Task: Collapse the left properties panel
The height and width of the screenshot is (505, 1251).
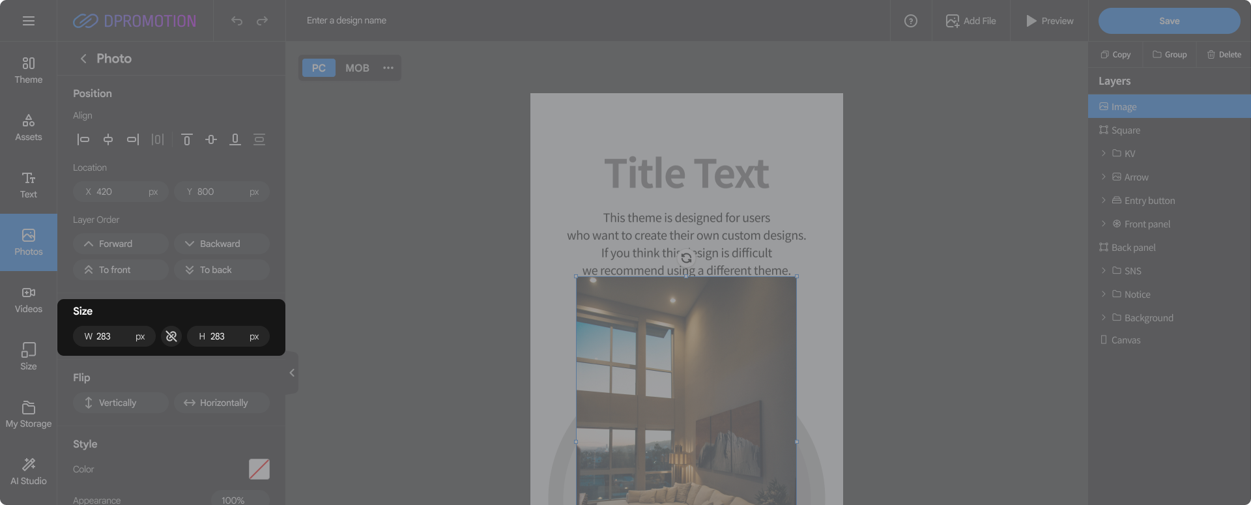Action: [x=292, y=373]
